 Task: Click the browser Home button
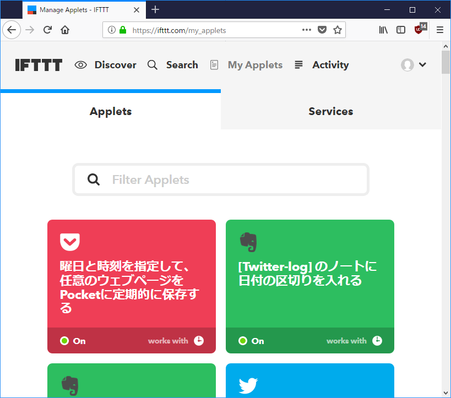click(65, 30)
